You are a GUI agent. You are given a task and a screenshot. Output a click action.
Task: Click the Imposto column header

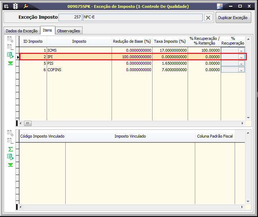tap(79, 41)
